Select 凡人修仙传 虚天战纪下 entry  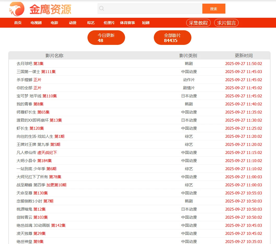tap(37, 153)
